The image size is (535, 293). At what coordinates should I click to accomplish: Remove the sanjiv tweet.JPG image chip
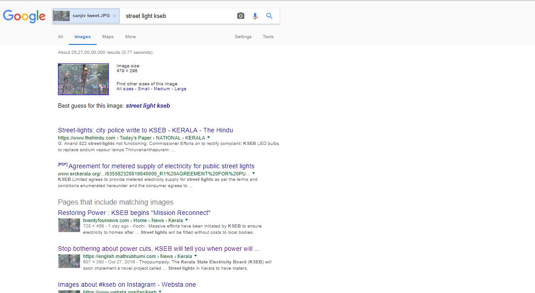pos(115,16)
